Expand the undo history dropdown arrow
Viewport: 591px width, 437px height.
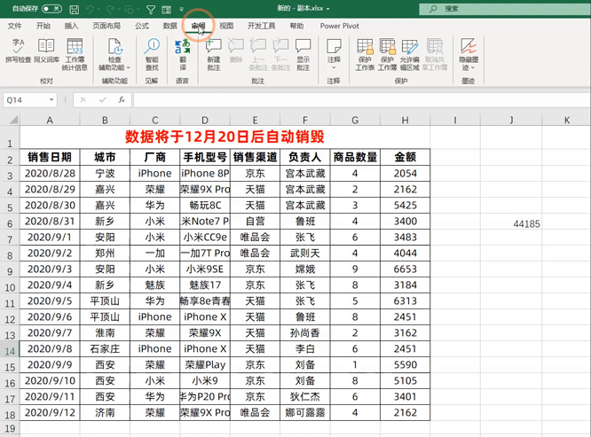coord(98,10)
